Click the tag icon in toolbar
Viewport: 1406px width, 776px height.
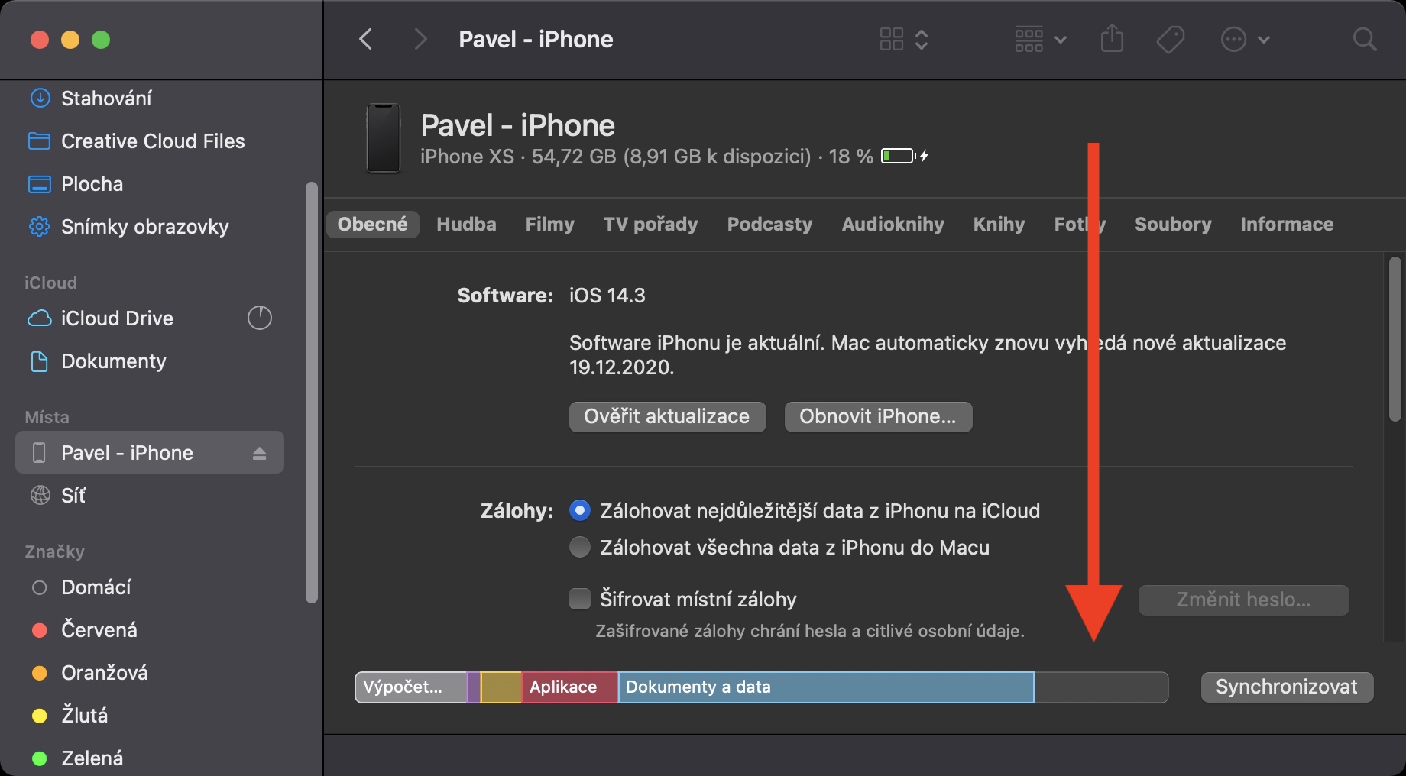1170,39
